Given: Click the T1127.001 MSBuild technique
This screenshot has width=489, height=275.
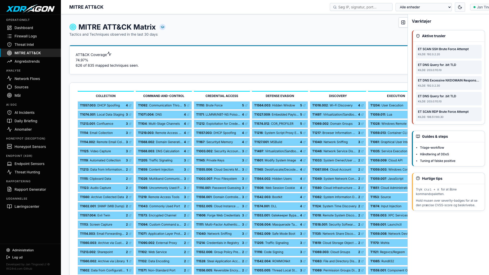Looking at the screenshot, I should [280, 142].
